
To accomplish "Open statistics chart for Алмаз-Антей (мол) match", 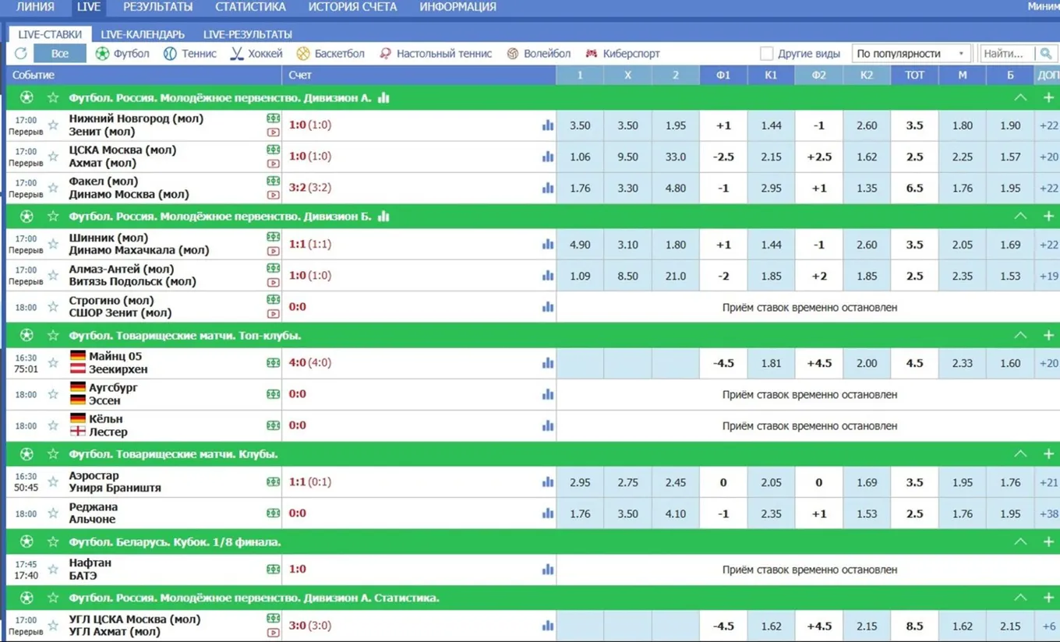I will pos(548,275).
